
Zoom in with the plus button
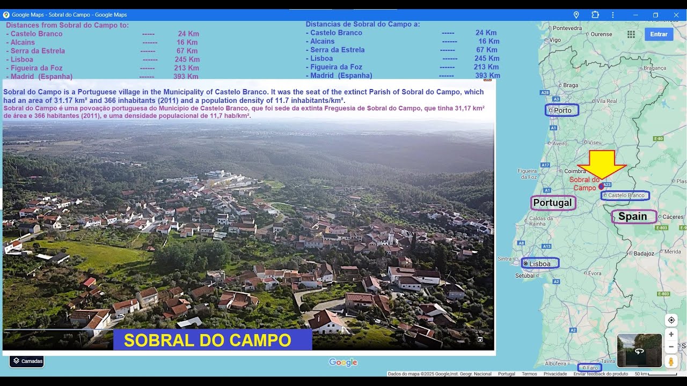click(671, 335)
